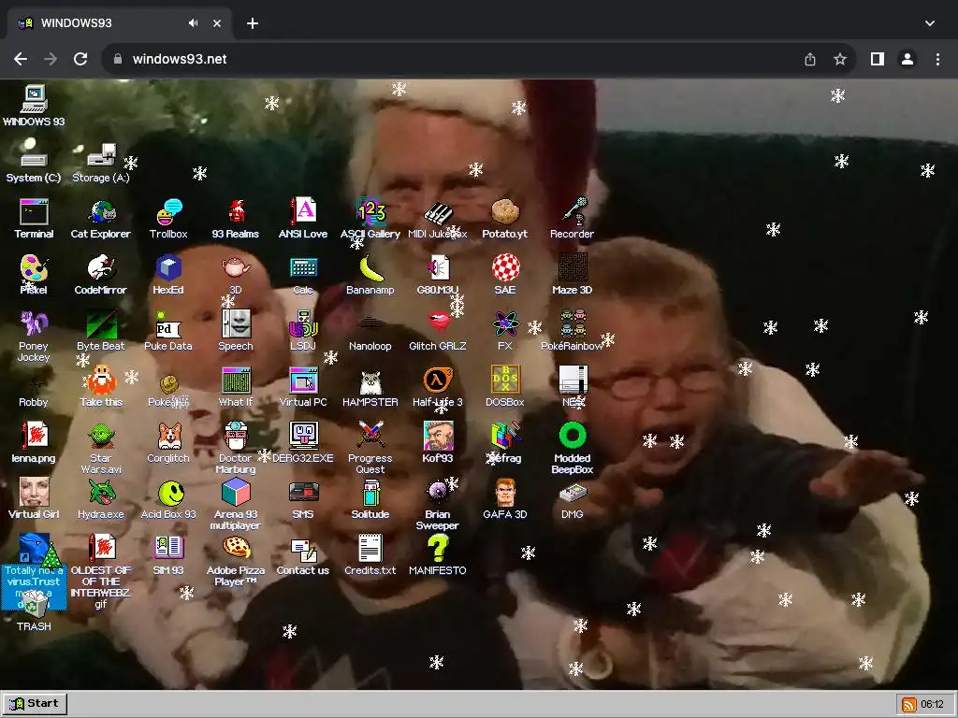Open the TRASH recycle bin
The image size is (958, 718).
click(34, 611)
